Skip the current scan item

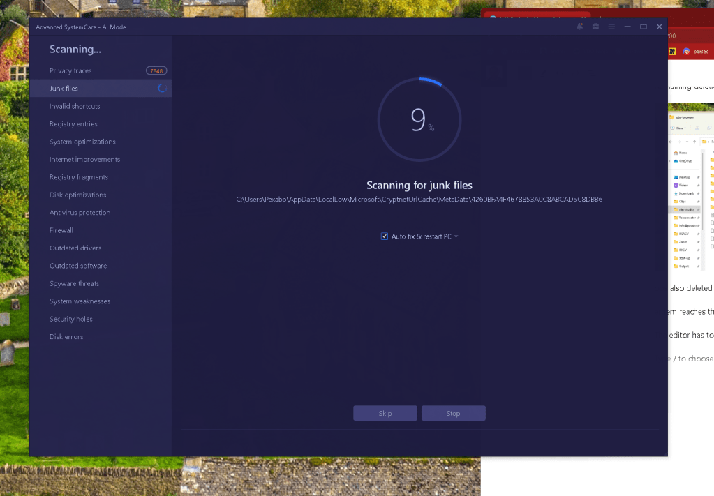pos(385,413)
